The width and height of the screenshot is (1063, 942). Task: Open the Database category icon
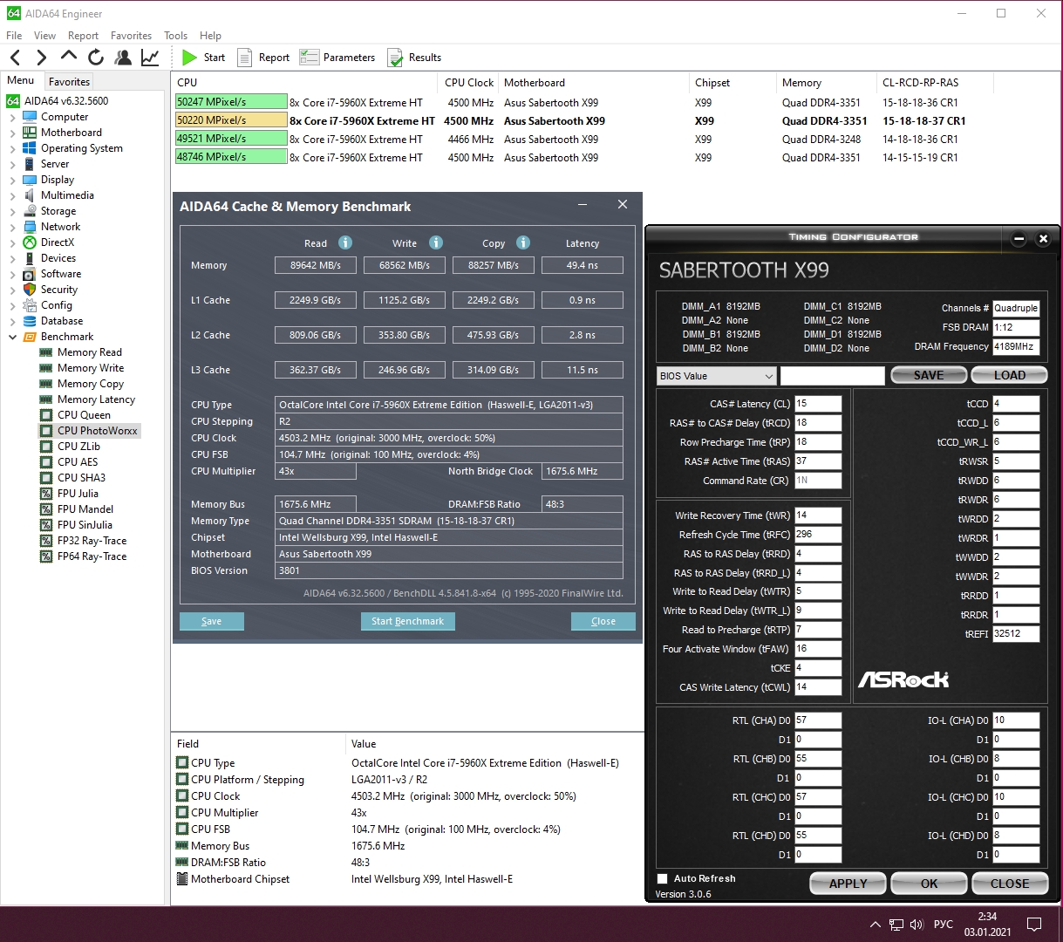[x=31, y=321]
